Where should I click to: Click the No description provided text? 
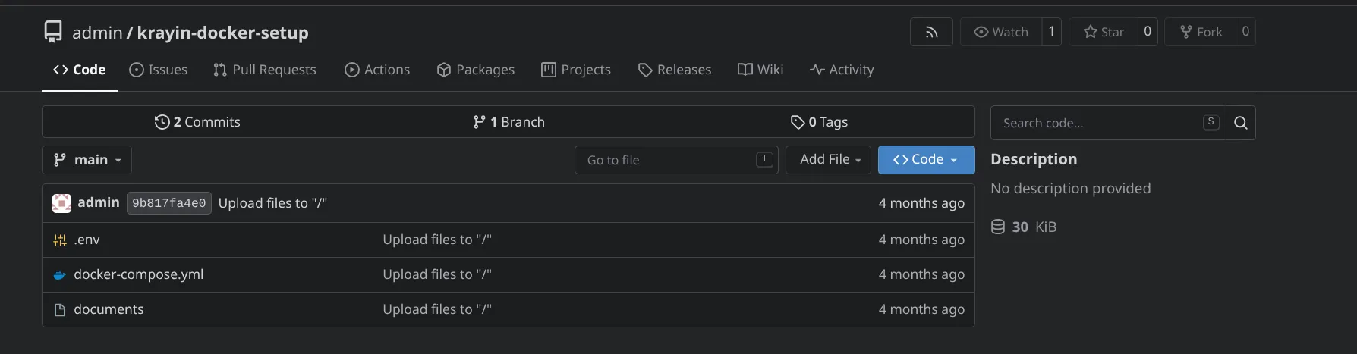tap(1071, 188)
